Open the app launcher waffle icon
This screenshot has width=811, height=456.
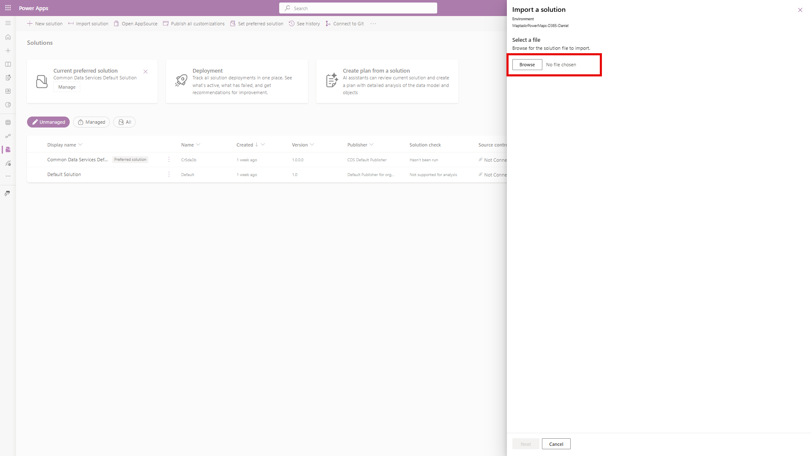[x=8, y=8]
